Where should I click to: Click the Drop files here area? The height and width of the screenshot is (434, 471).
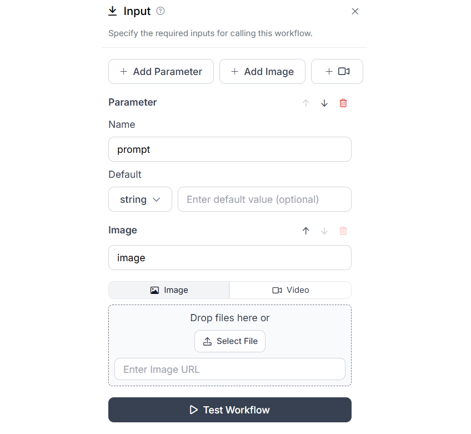229,317
